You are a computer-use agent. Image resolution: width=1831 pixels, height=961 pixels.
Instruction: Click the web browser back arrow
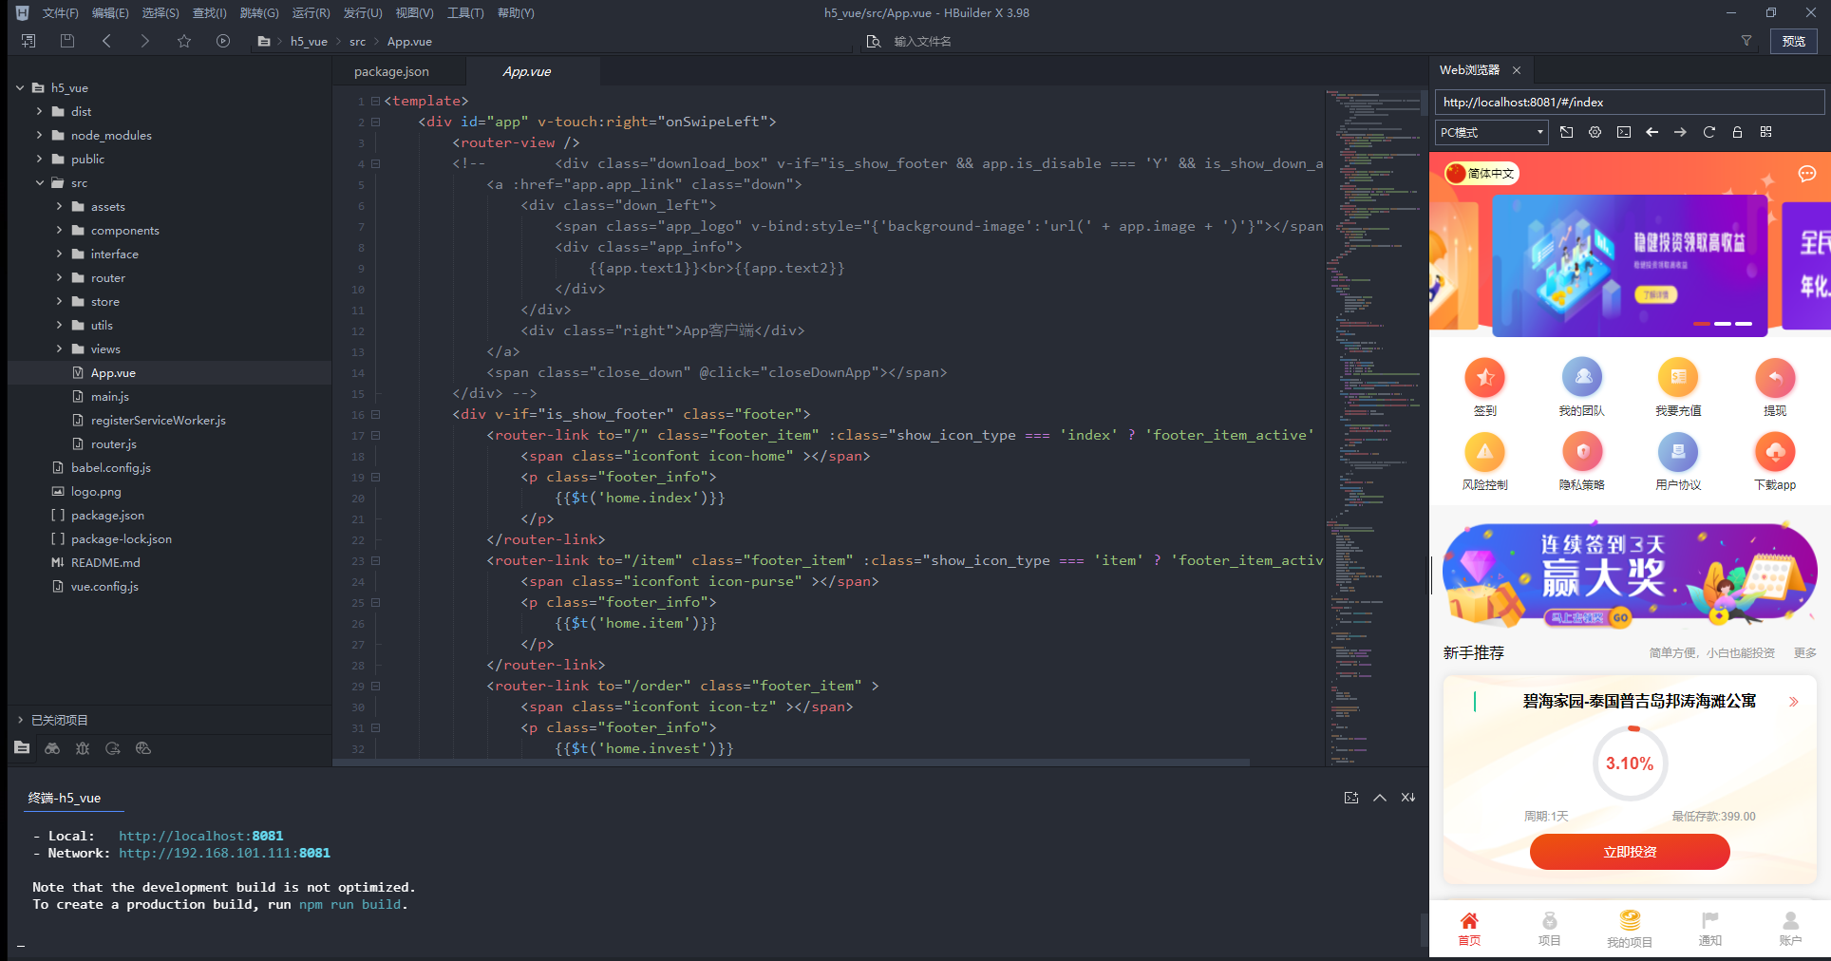1652,132
